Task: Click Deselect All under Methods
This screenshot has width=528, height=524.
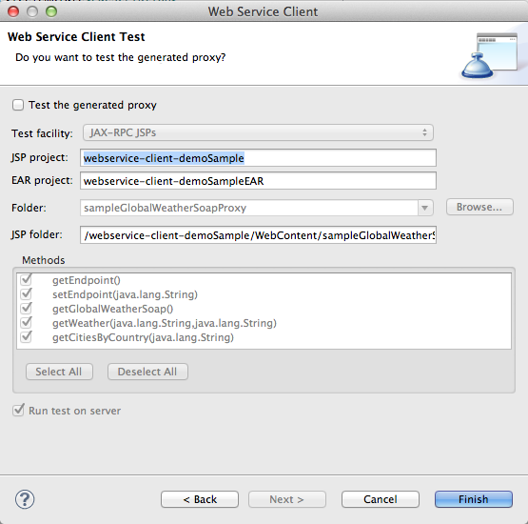Action: (147, 372)
